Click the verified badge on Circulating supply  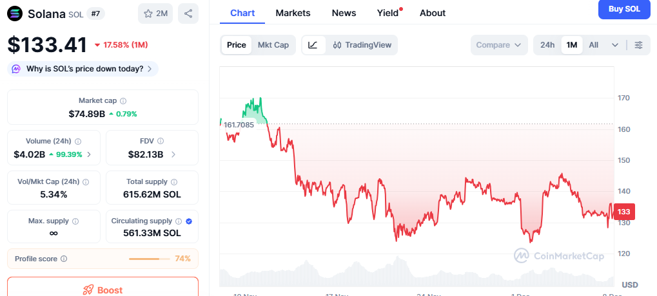188,221
